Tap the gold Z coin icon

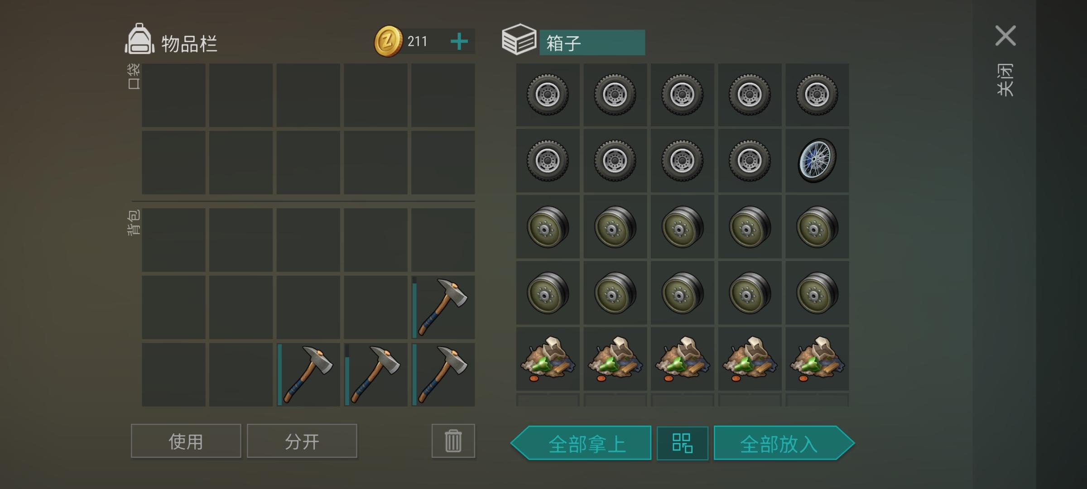point(388,41)
